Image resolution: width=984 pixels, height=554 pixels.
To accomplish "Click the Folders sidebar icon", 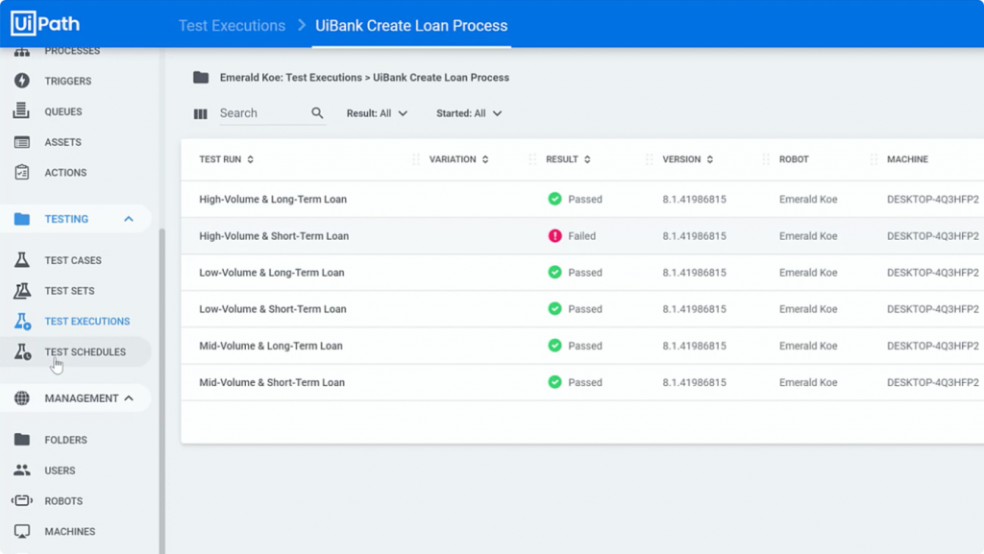I will [22, 440].
